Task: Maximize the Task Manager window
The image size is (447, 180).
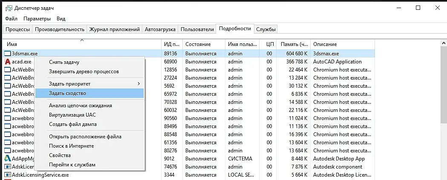Action: (x=418, y=8)
